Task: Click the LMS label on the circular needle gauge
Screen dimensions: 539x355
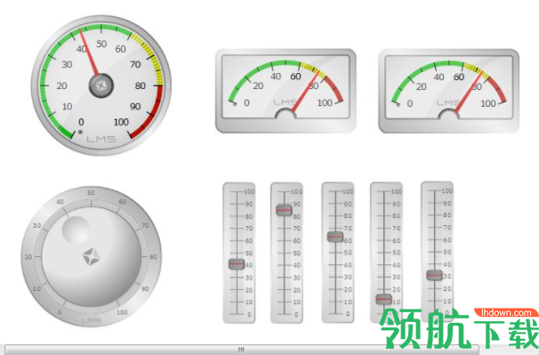Action: click(101, 139)
